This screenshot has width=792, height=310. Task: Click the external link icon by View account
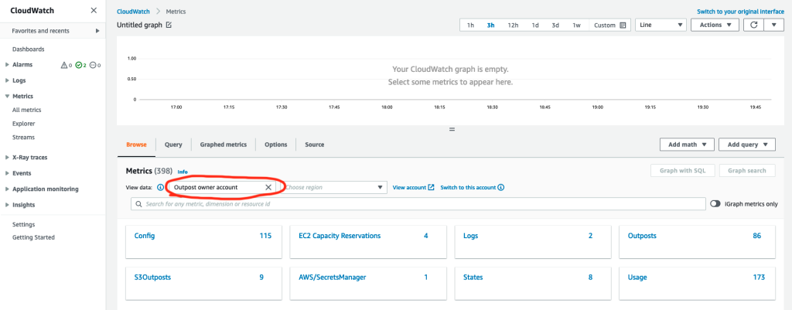click(x=431, y=187)
